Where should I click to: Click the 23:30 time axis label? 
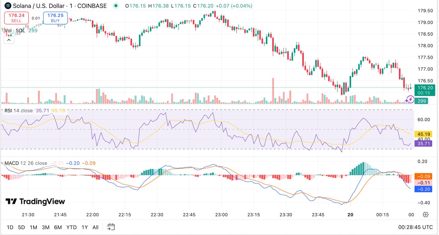tap(286, 214)
